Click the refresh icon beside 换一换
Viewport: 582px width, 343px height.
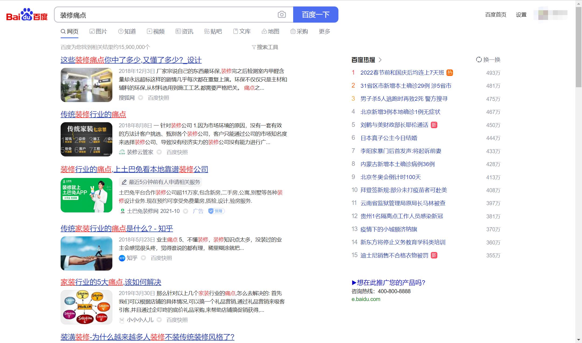[479, 60]
